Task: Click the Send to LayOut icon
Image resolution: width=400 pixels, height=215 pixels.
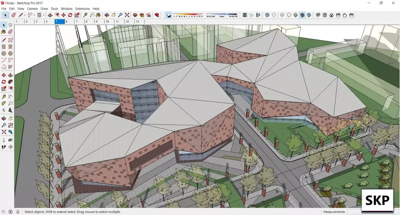Action: click(148, 15)
